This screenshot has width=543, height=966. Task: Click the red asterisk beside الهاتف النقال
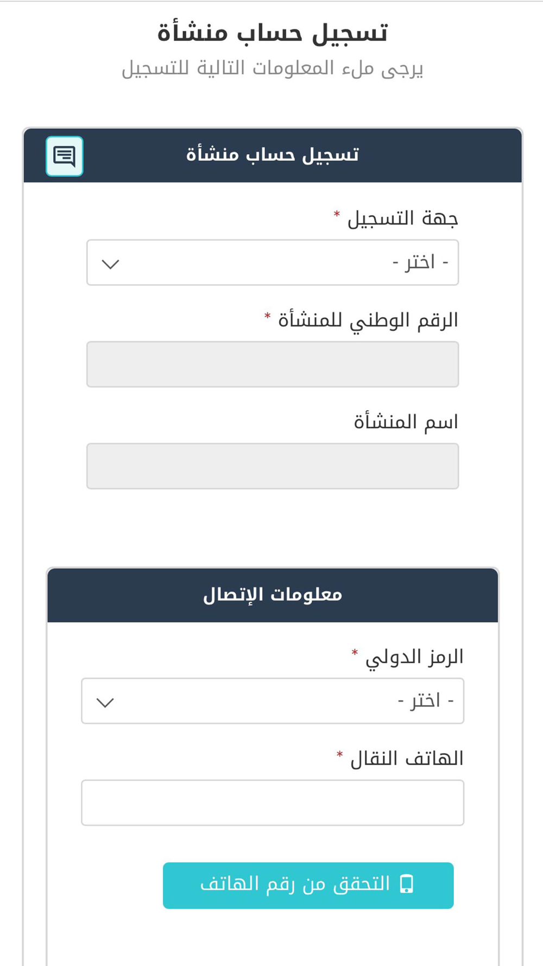340,755
